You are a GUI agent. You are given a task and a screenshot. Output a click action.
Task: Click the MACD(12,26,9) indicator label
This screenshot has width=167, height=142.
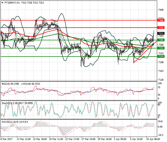point(10,122)
